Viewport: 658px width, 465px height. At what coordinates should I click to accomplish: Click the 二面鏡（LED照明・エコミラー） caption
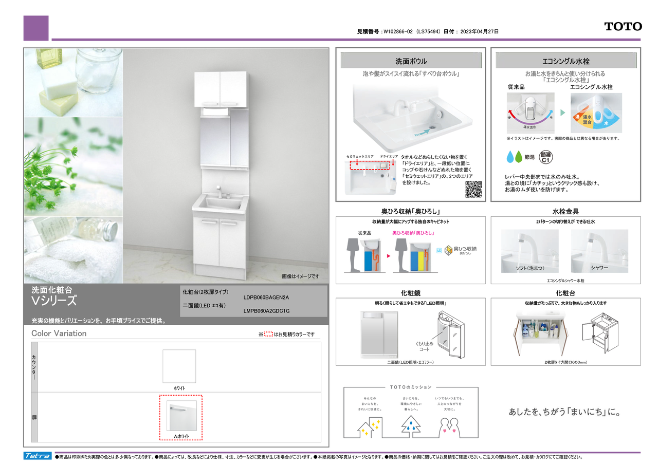tap(411, 362)
